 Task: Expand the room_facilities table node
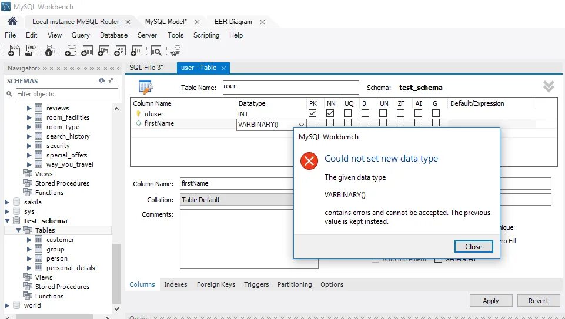29,117
